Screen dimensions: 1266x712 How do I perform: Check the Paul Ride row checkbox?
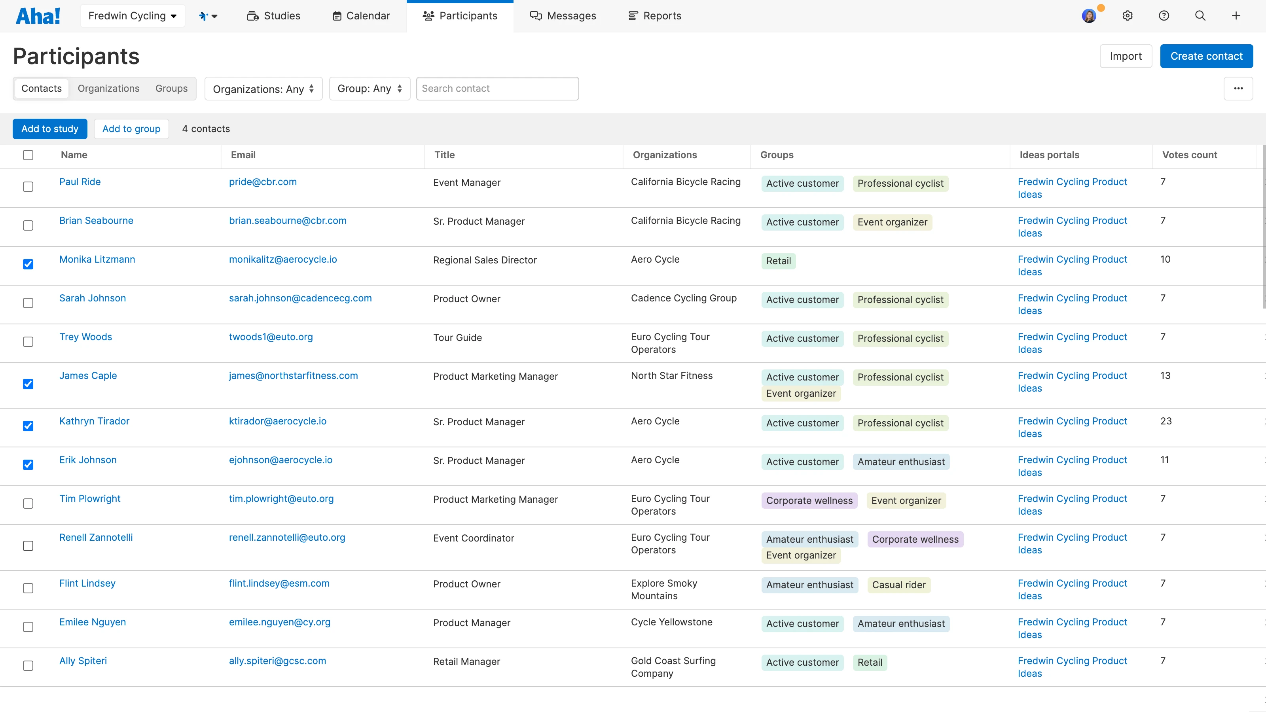(28, 186)
